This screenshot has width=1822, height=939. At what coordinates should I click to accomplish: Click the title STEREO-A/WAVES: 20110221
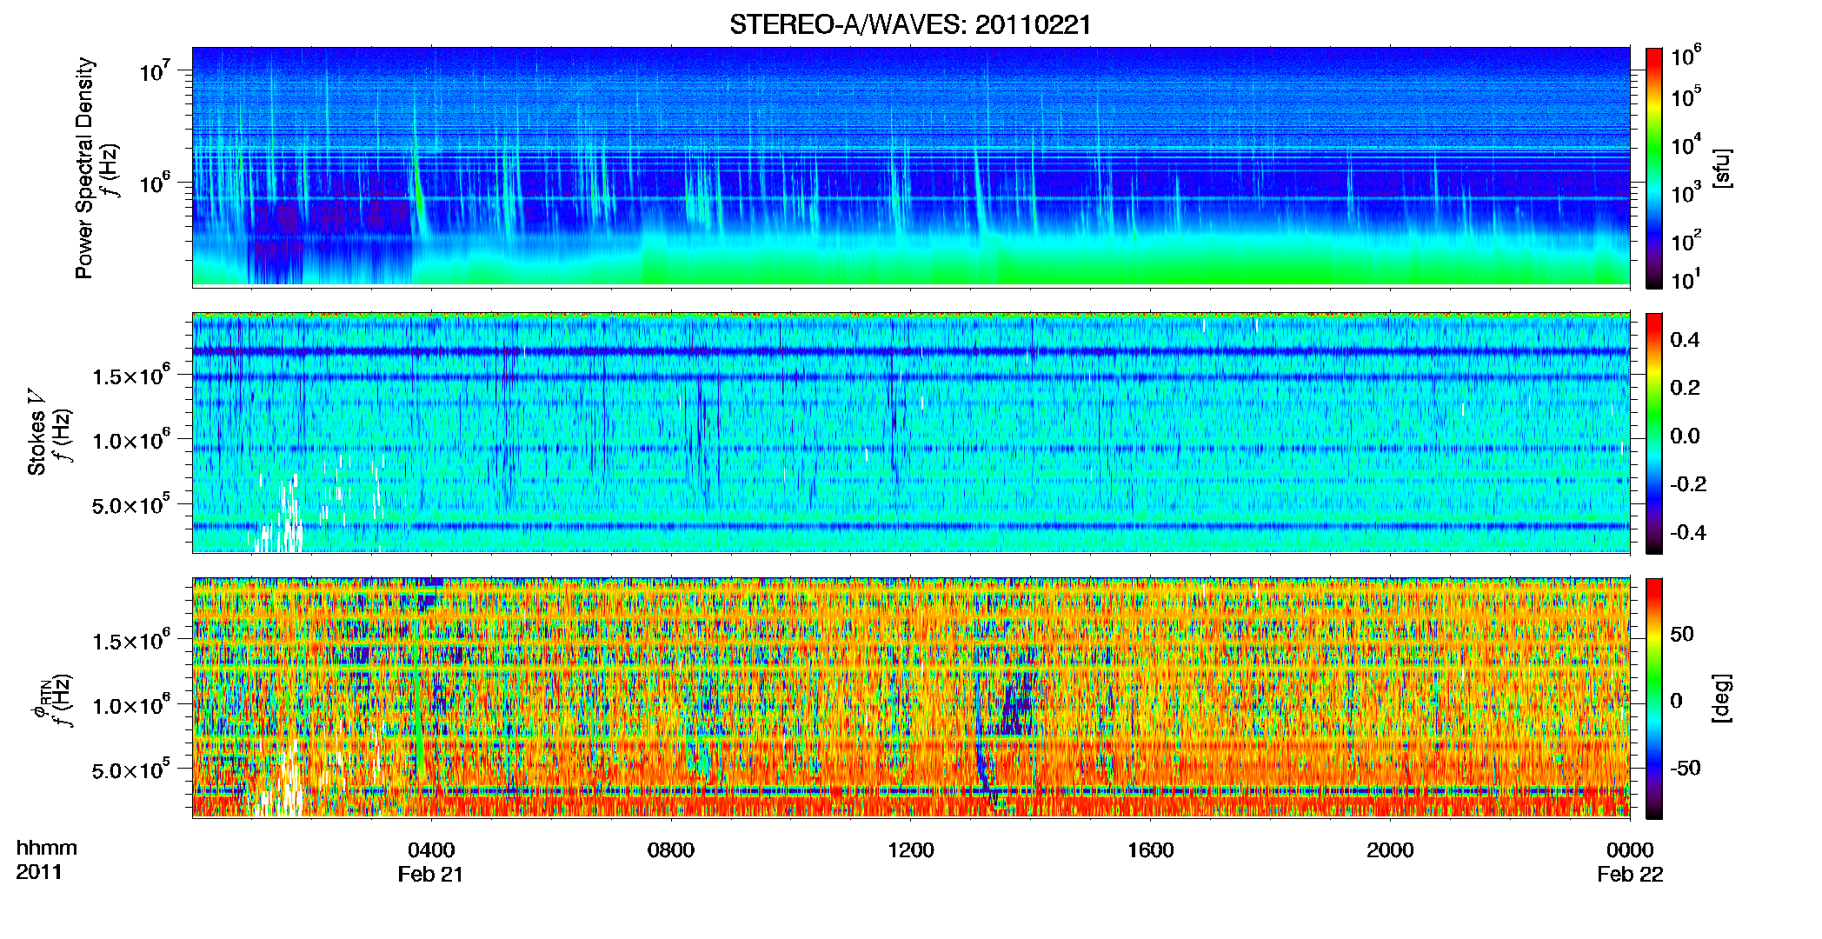[910, 24]
